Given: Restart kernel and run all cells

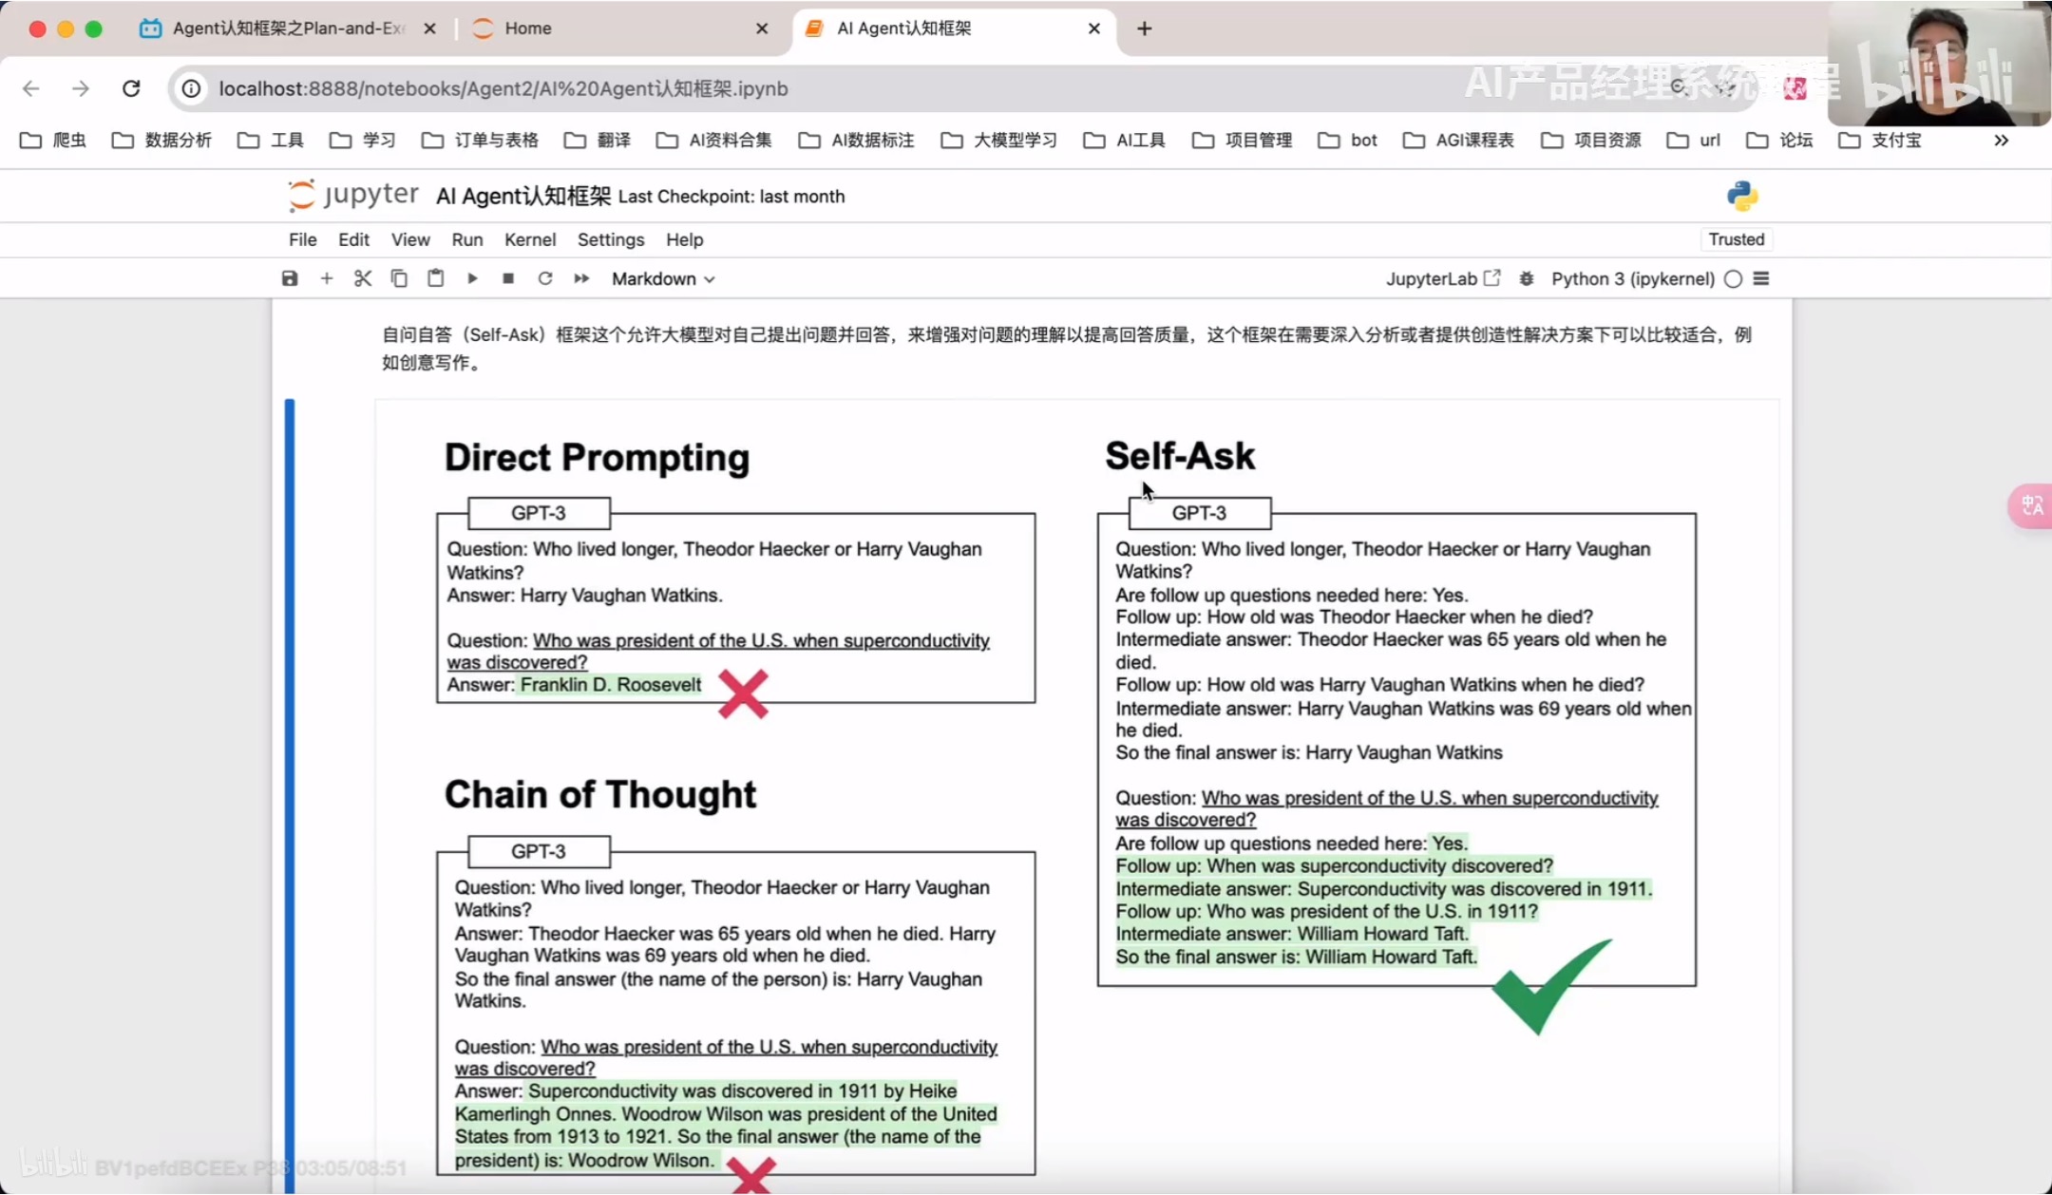Looking at the screenshot, I should click(x=581, y=278).
